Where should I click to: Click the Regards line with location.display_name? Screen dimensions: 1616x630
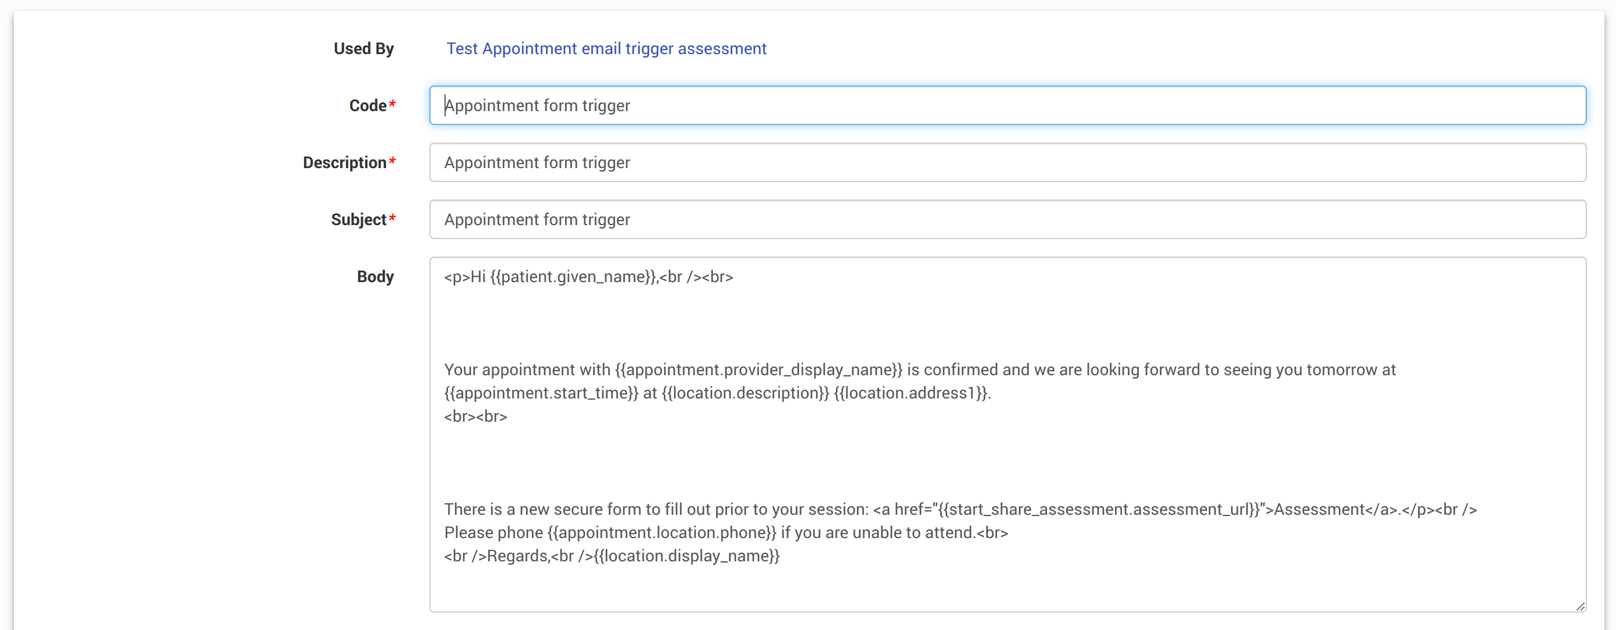click(x=612, y=556)
